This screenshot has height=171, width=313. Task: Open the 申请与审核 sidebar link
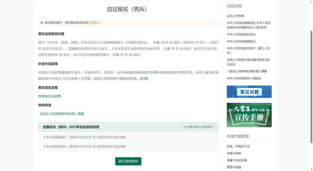coord(234,153)
